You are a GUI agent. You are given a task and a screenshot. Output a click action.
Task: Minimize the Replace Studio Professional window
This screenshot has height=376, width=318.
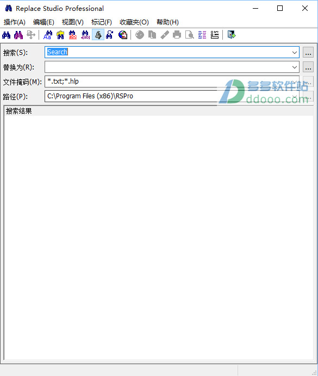[x=255, y=8]
